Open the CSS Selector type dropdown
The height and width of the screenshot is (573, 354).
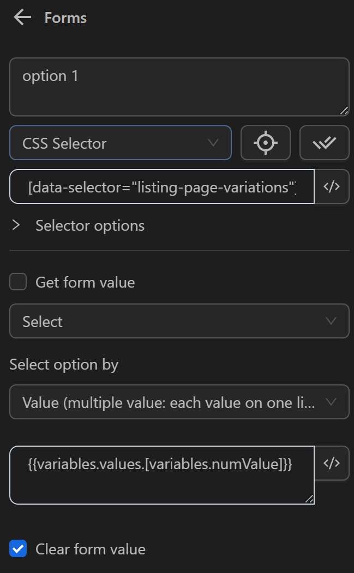click(x=121, y=143)
